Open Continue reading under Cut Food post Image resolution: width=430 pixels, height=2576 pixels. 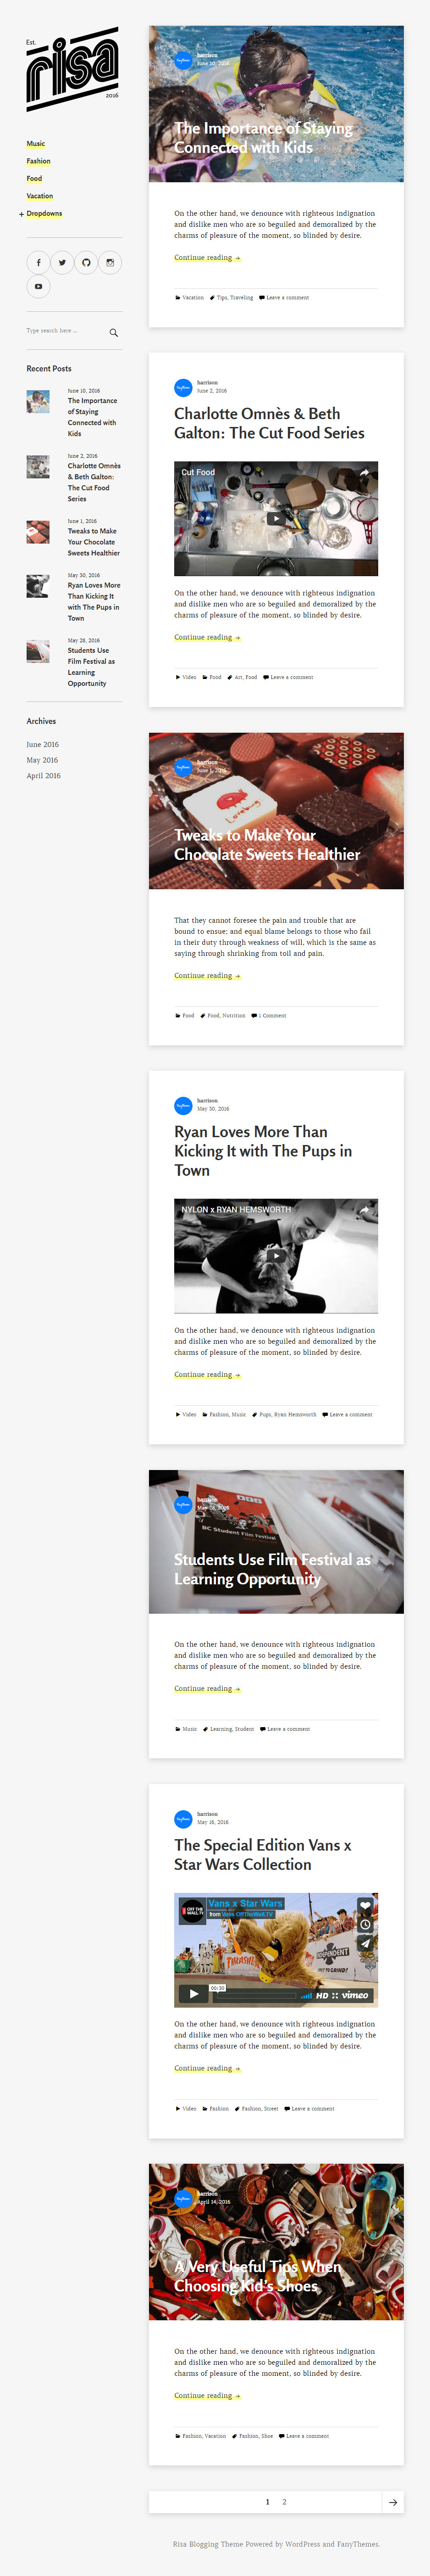[x=208, y=637]
